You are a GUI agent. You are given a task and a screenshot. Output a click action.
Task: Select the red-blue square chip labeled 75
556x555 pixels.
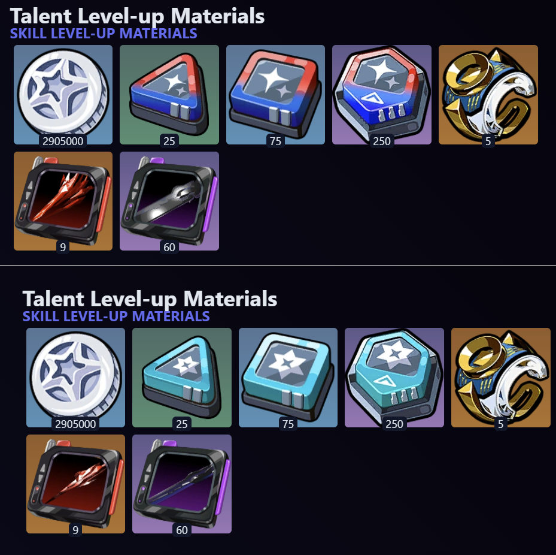tap(275, 95)
